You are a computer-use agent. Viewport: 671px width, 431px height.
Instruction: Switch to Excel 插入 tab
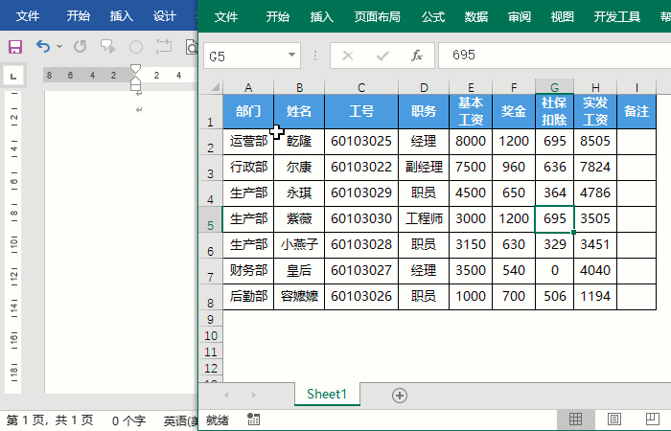(x=322, y=17)
